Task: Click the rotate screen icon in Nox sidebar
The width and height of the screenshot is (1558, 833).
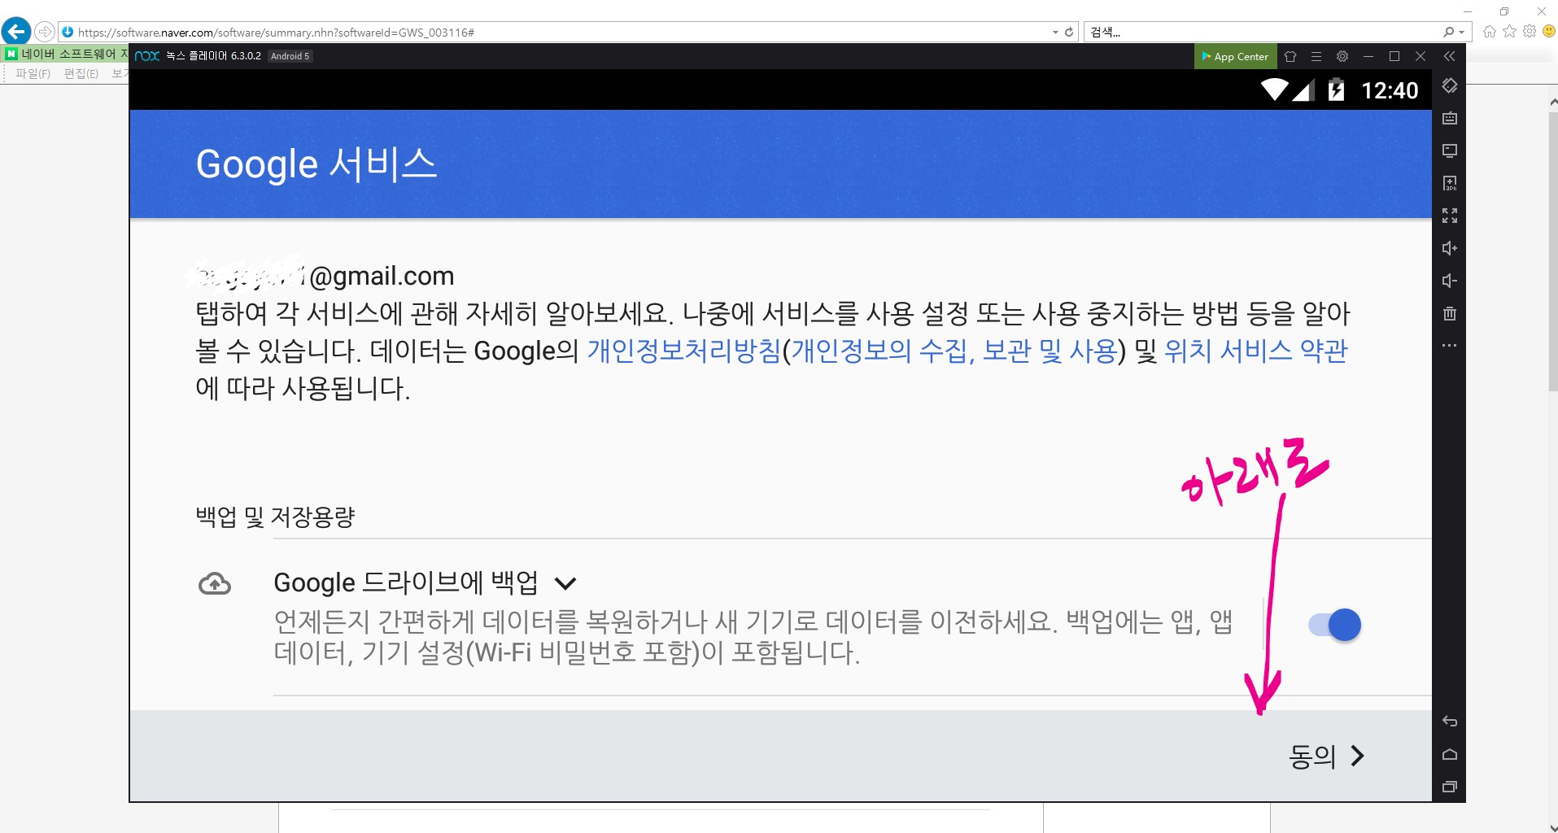Action: (x=1450, y=85)
